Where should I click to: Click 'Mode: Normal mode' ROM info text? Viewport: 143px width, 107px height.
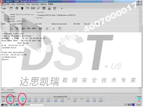coord(59,24)
